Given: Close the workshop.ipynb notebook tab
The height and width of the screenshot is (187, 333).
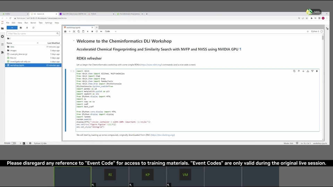Looking at the screenshot, I should pos(92,28).
